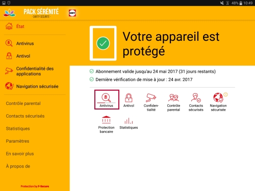
Task: Click the Antivol padlock icon in sidebar
Action: coord(9,56)
